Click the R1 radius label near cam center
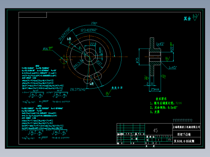Viewport: 210px width, 157px height. coord(80,48)
